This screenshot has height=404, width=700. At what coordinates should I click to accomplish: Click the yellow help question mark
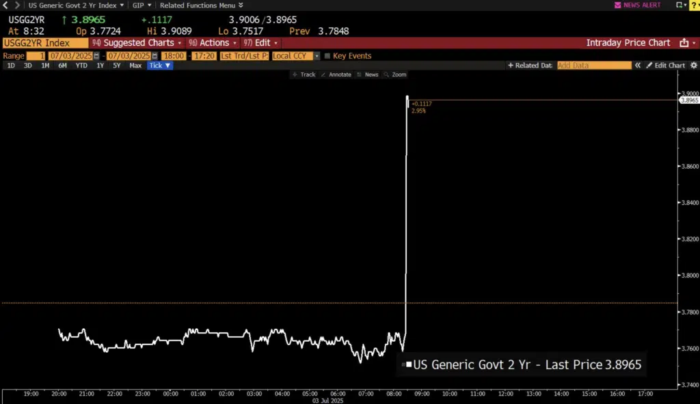coord(696,5)
